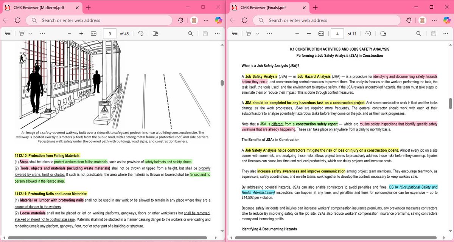This screenshot has height=242, width=454.
Task: Open Extensions in the Midterm window
Action: coord(180,20)
